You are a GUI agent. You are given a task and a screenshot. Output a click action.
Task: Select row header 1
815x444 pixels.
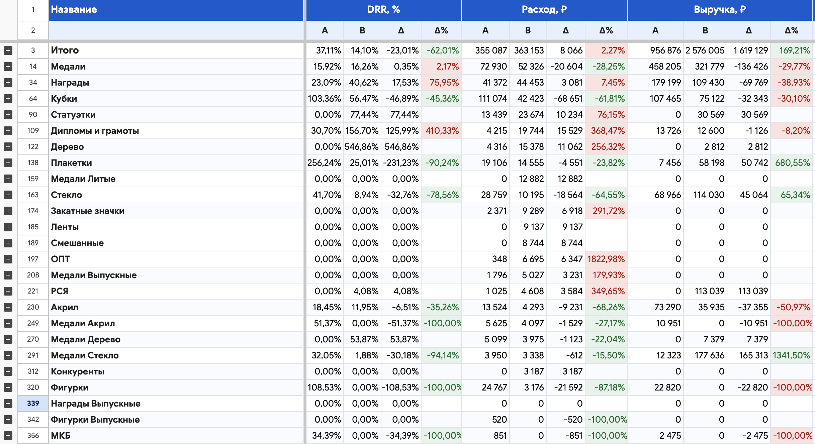click(x=33, y=10)
